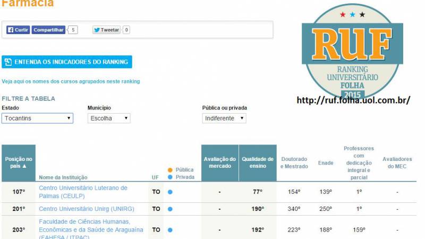Select the Qualidade de ensino column header
This screenshot has width=425, height=239.
pos(258,163)
